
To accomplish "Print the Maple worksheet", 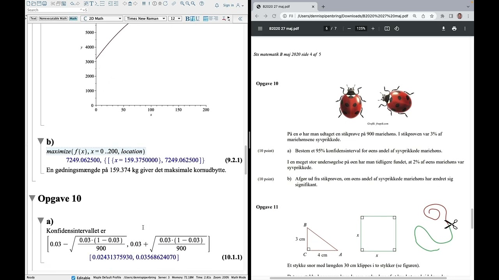I will pos(44,3).
